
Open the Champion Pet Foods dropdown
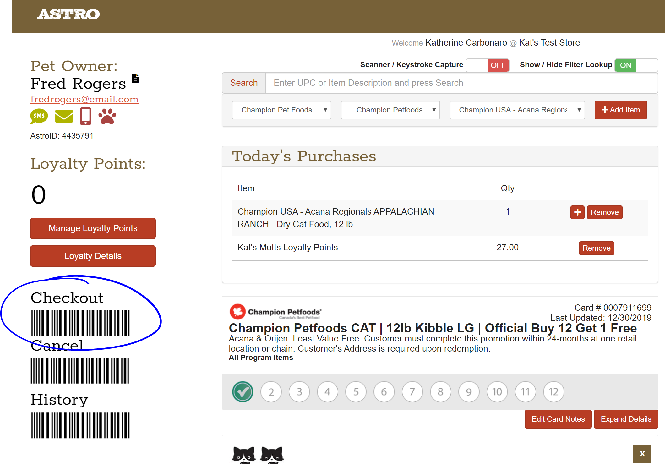(281, 110)
